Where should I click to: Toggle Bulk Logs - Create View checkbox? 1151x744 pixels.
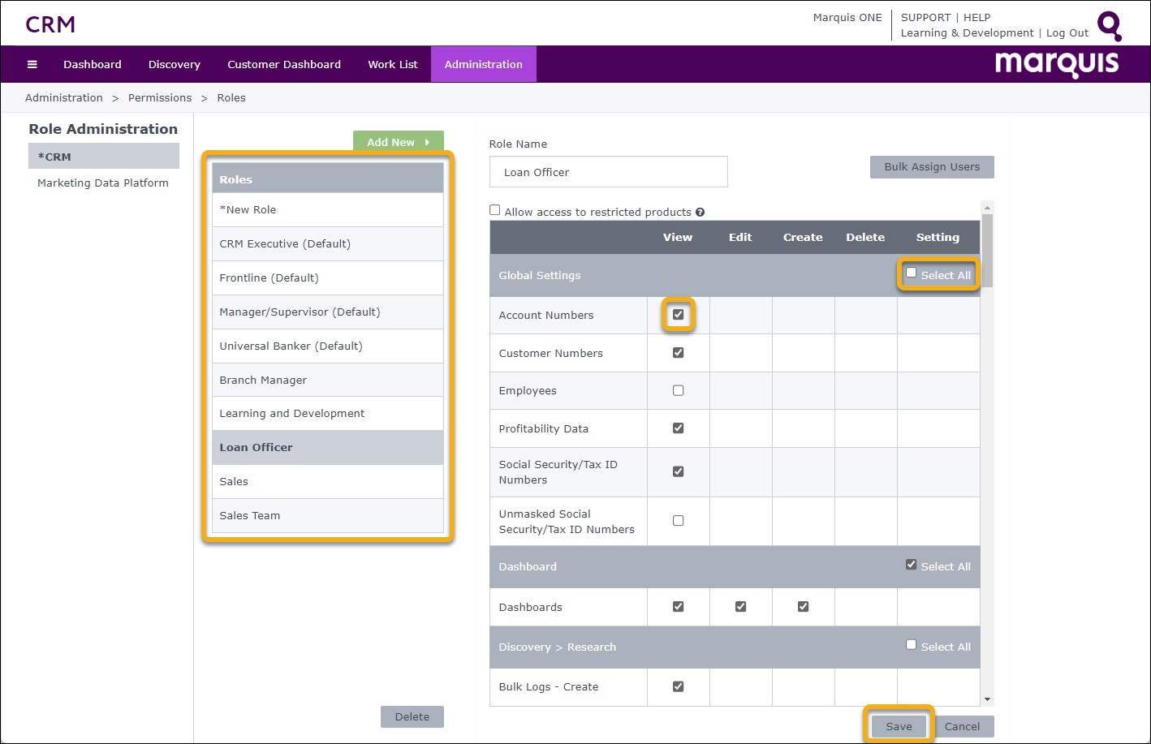pyautogui.click(x=679, y=686)
